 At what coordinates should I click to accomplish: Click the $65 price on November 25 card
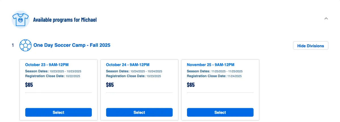[191, 85]
